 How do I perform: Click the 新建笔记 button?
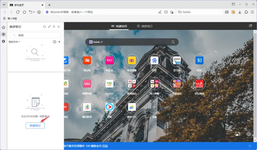pos(35,125)
